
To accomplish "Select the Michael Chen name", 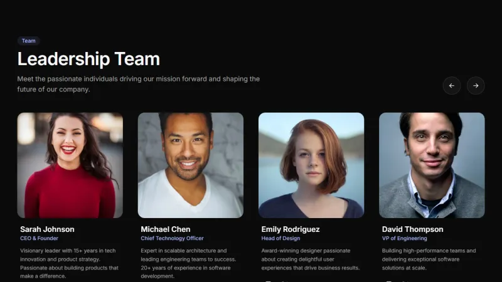I will (x=166, y=229).
